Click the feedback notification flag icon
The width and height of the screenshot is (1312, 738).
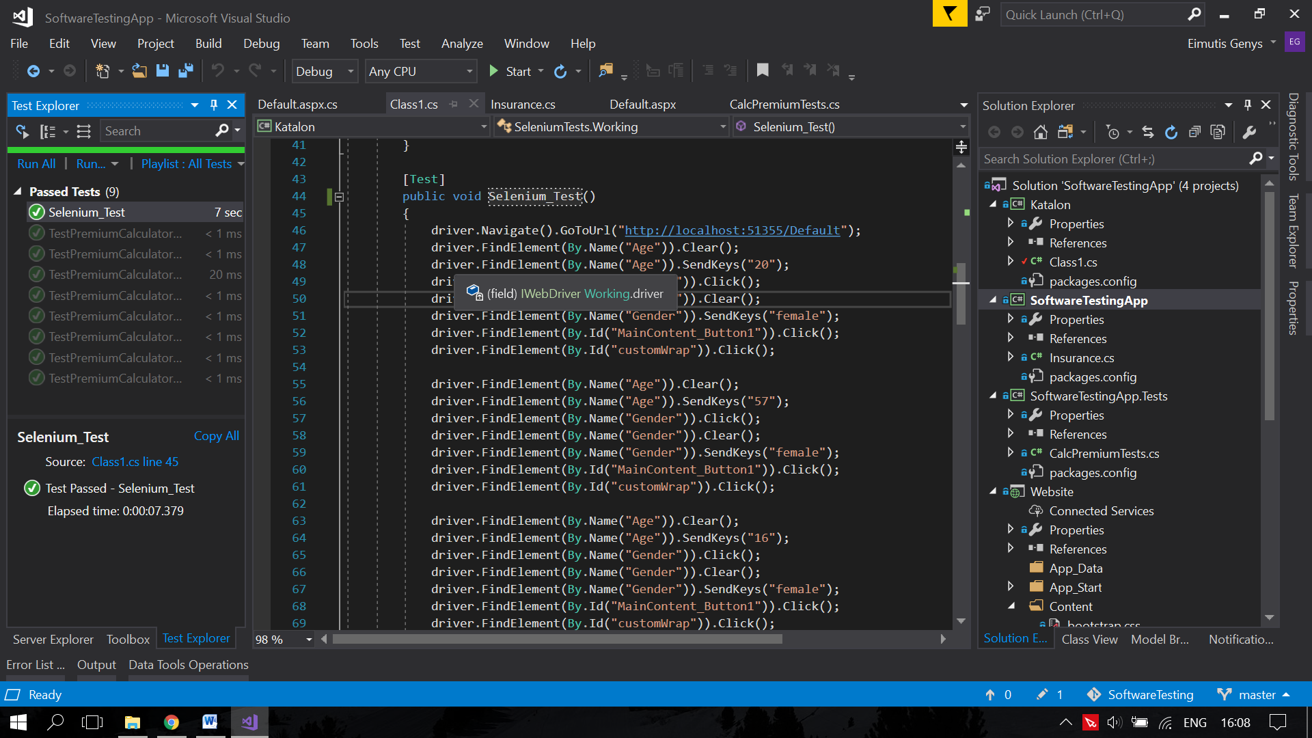950,14
